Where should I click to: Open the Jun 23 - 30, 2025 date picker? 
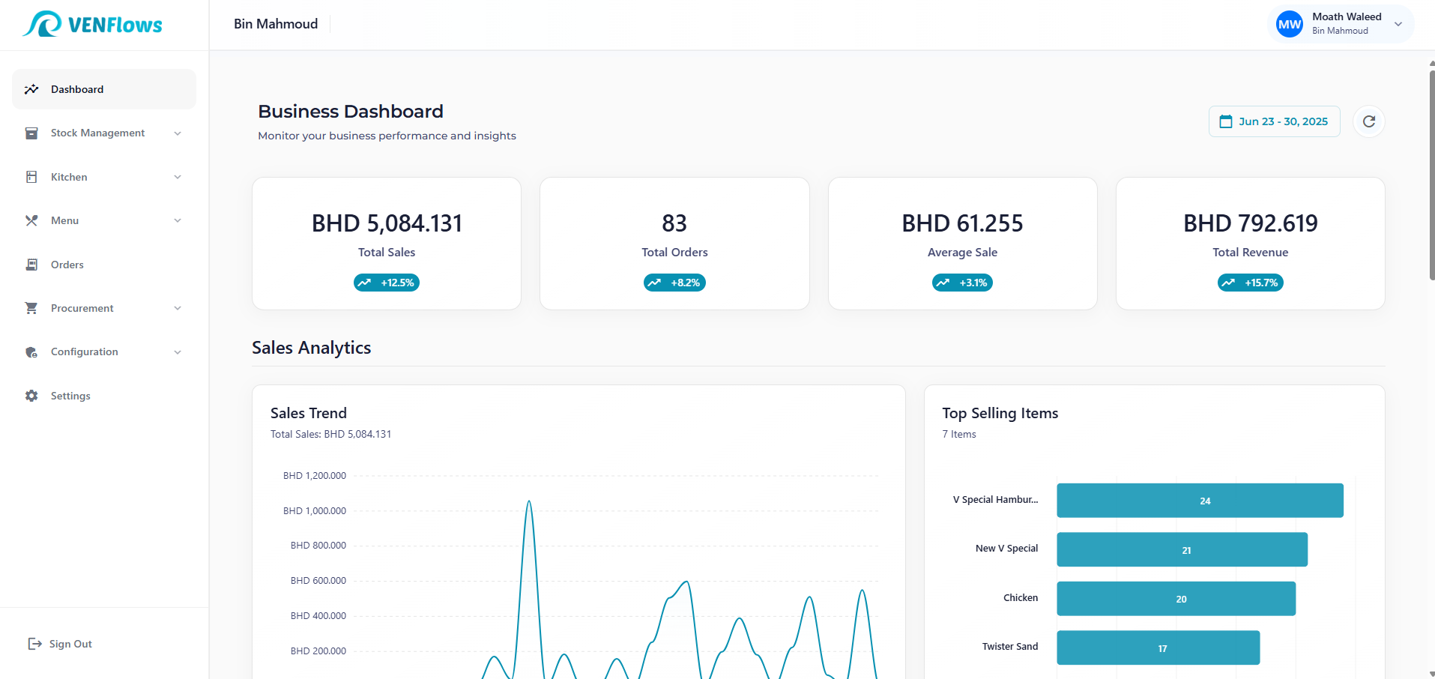pos(1274,121)
